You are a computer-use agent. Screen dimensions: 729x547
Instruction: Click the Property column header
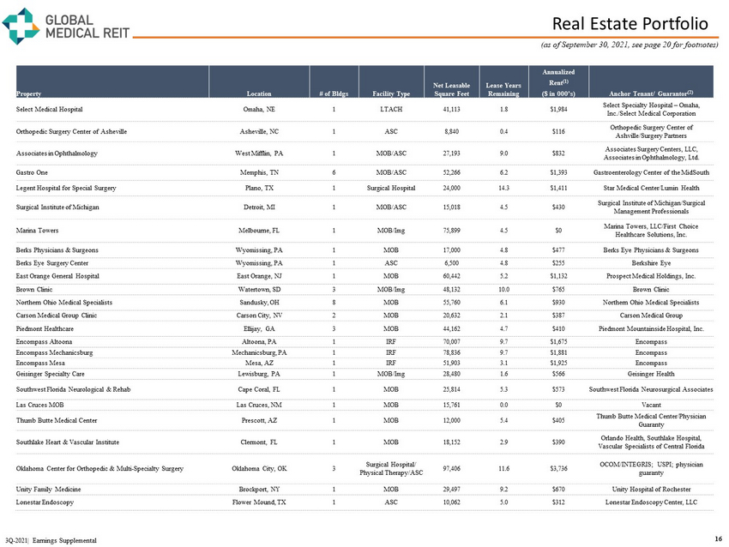[x=30, y=93]
